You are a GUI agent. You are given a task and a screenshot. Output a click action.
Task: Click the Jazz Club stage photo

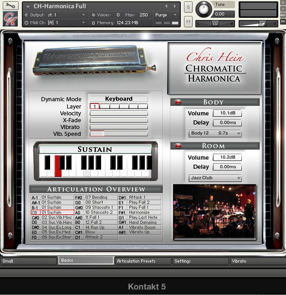click(214, 212)
